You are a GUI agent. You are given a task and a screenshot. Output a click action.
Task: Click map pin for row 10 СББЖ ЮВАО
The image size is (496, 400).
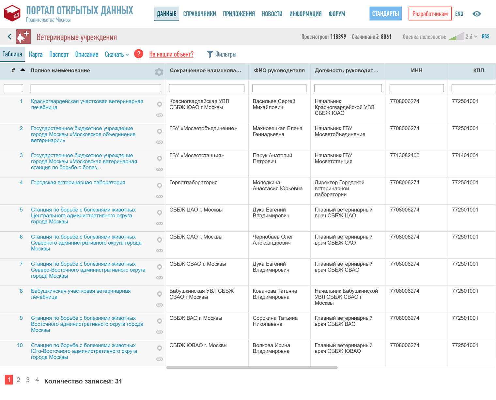tap(160, 348)
